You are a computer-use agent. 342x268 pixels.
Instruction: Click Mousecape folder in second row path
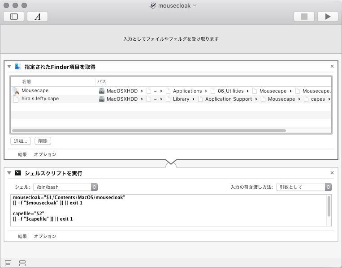tap(281, 99)
